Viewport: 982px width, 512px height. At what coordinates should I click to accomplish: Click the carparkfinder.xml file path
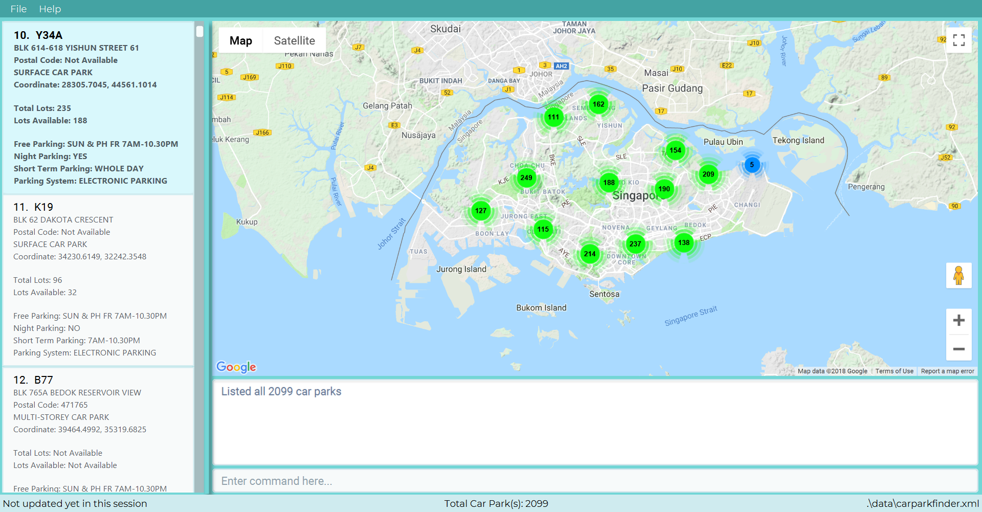923,503
